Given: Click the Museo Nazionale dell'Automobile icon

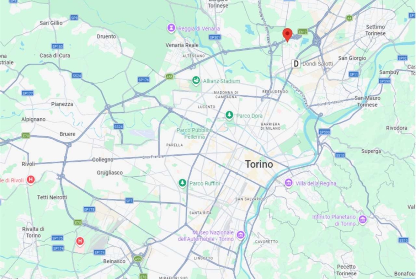Looking at the screenshot, I should click(x=240, y=235).
